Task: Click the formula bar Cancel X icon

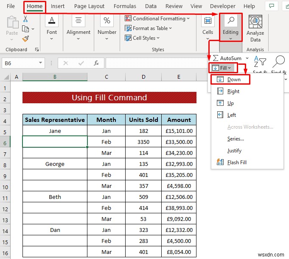Action: coord(66,63)
